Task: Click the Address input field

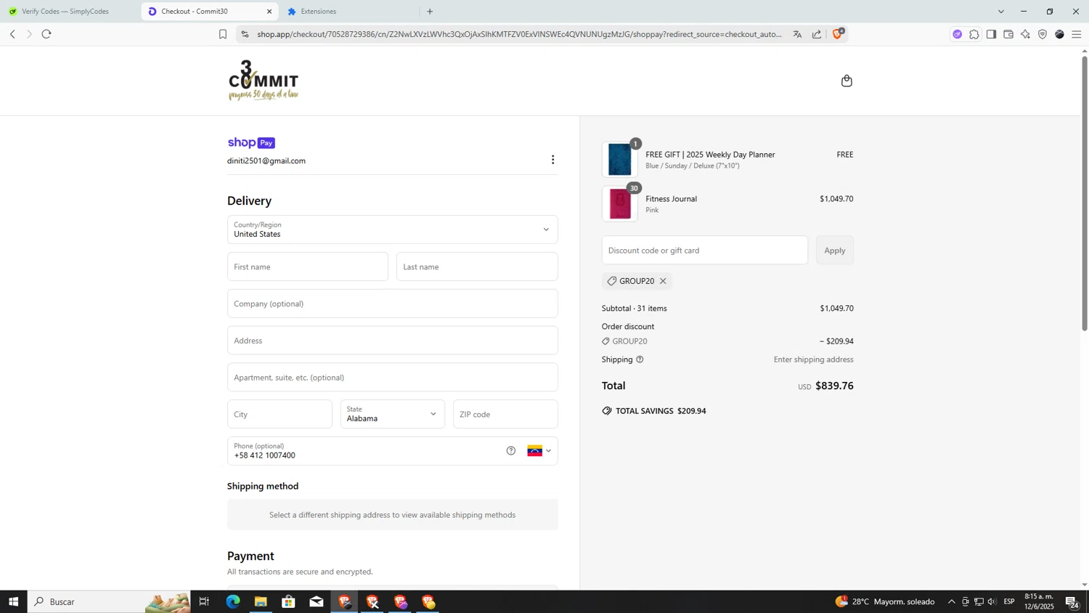Action: point(393,341)
